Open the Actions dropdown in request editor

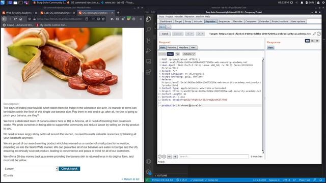[x=189, y=54]
